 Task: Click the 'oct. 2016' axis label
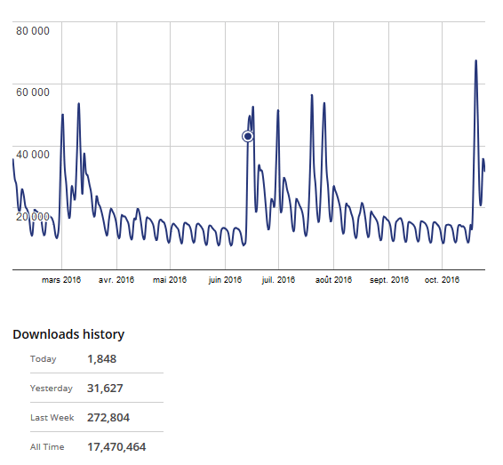tap(442, 280)
